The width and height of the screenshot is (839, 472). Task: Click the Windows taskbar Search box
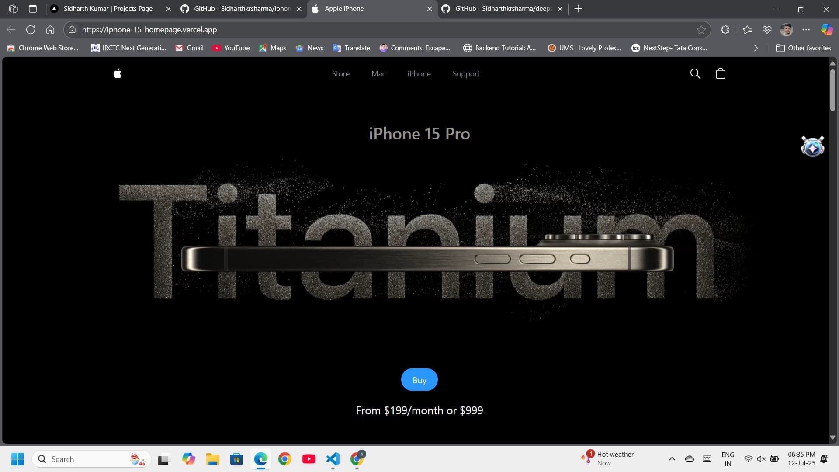coord(91,459)
